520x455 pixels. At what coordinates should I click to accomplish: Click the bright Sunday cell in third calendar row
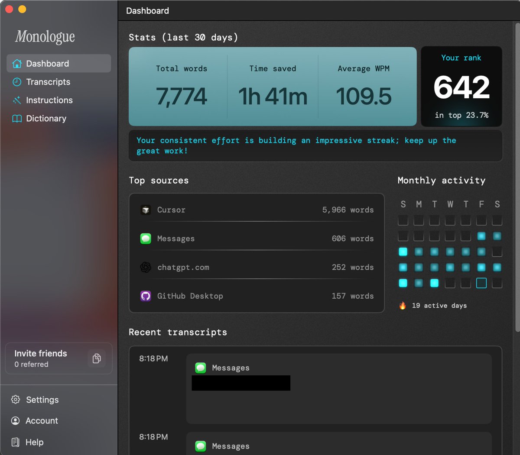pos(403,252)
